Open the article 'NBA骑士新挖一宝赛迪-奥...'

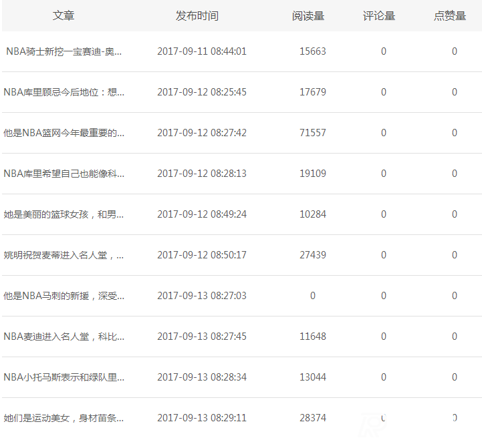[64, 51]
